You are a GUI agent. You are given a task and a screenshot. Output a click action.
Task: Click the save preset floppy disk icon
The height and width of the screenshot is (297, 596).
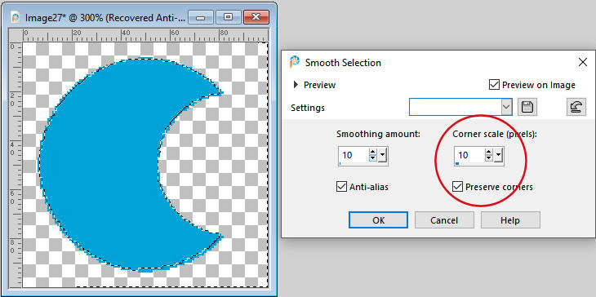[527, 108]
